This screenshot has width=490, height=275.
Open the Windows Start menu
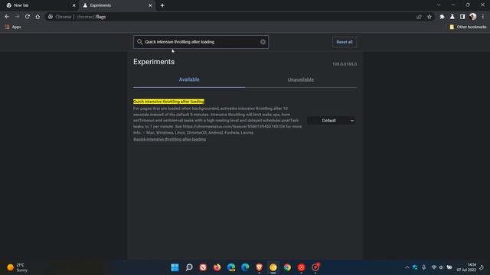[x=175, y=267]
